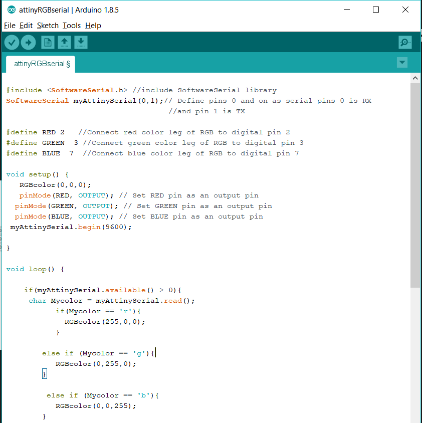Click 'pinMode(GREEN, OUTPUT);' statement
Screen dimensions: 422x423
[x=66, y=206]
